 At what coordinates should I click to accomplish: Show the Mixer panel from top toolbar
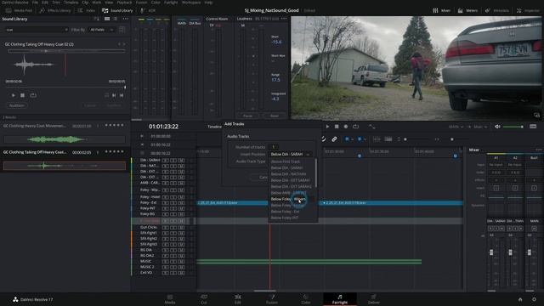pos(442,11)
